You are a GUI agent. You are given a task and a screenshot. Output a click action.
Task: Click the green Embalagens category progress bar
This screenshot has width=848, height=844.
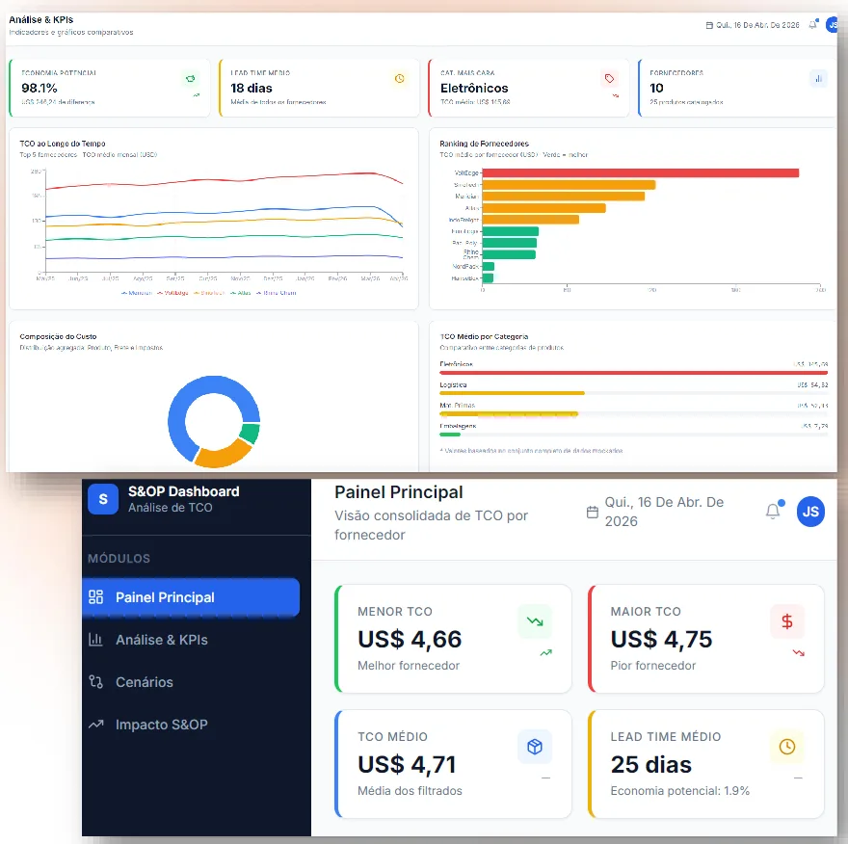tap(450, 435)
